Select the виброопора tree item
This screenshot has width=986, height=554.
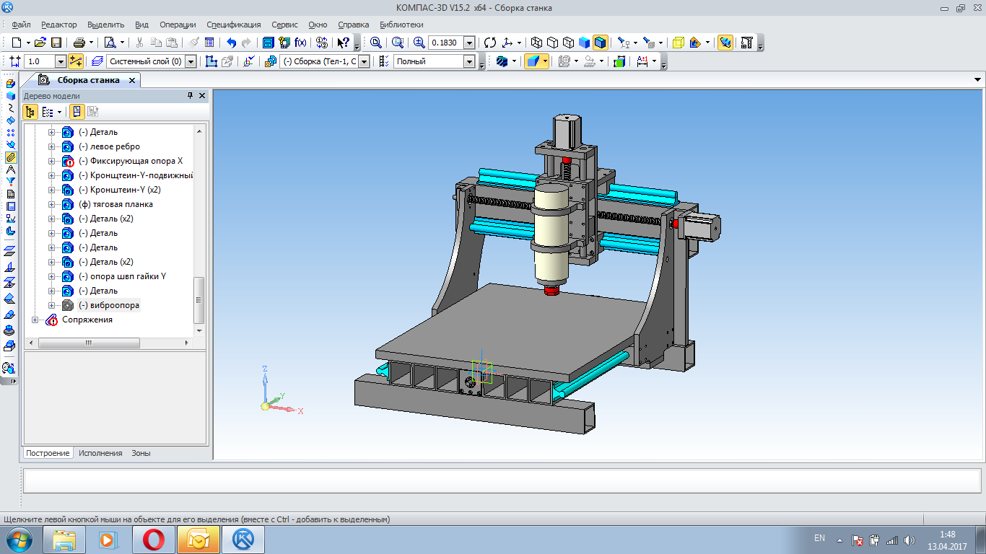coord(109,305)
